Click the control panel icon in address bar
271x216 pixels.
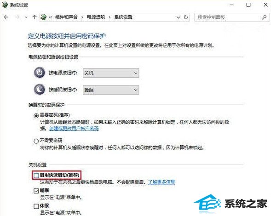coord(43,17)
